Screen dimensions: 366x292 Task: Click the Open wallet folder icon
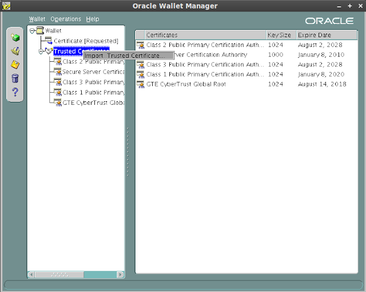coord(15,51)
